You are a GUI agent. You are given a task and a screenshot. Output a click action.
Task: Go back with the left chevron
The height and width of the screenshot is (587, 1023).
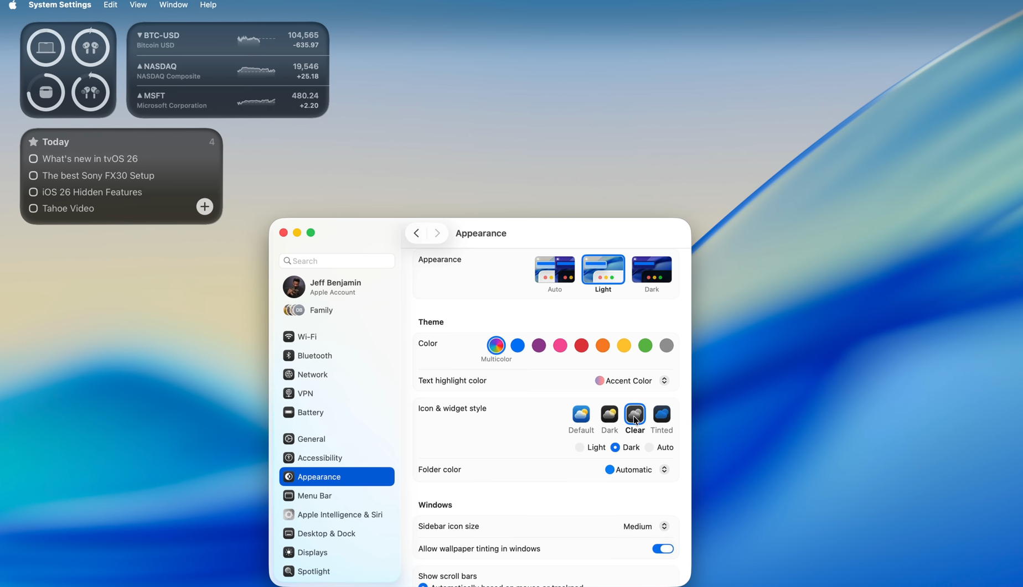click(416, 233)
